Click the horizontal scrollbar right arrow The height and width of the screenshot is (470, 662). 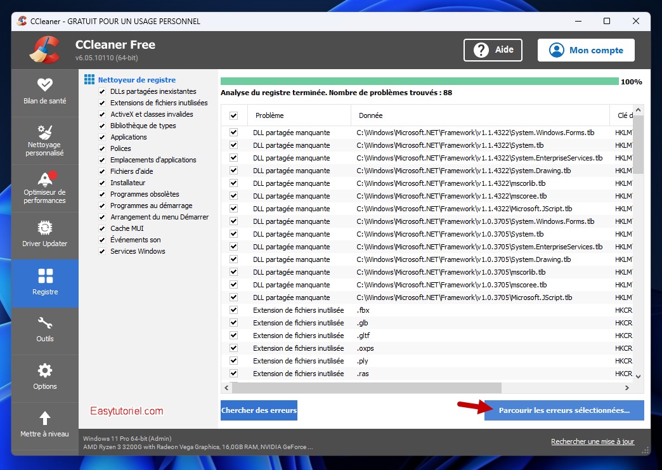pos(627,388)
